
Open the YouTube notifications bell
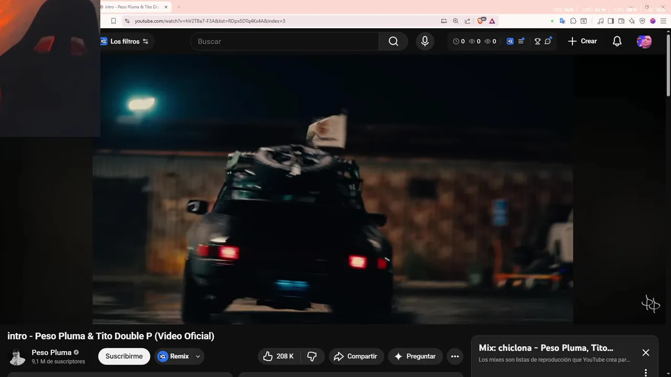click(x=617, y=41)
